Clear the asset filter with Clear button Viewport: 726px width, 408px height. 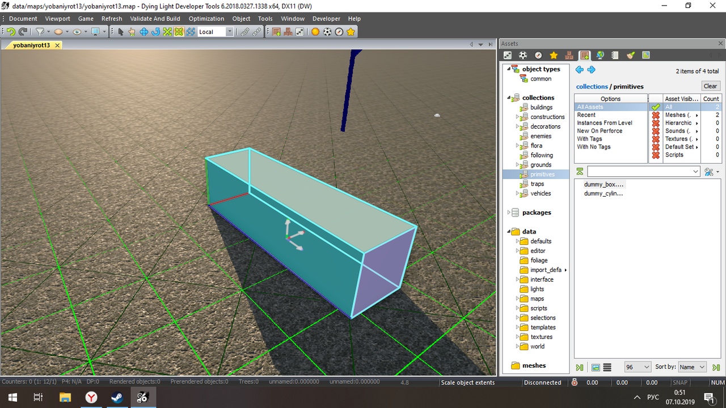(x=711, y=86)
